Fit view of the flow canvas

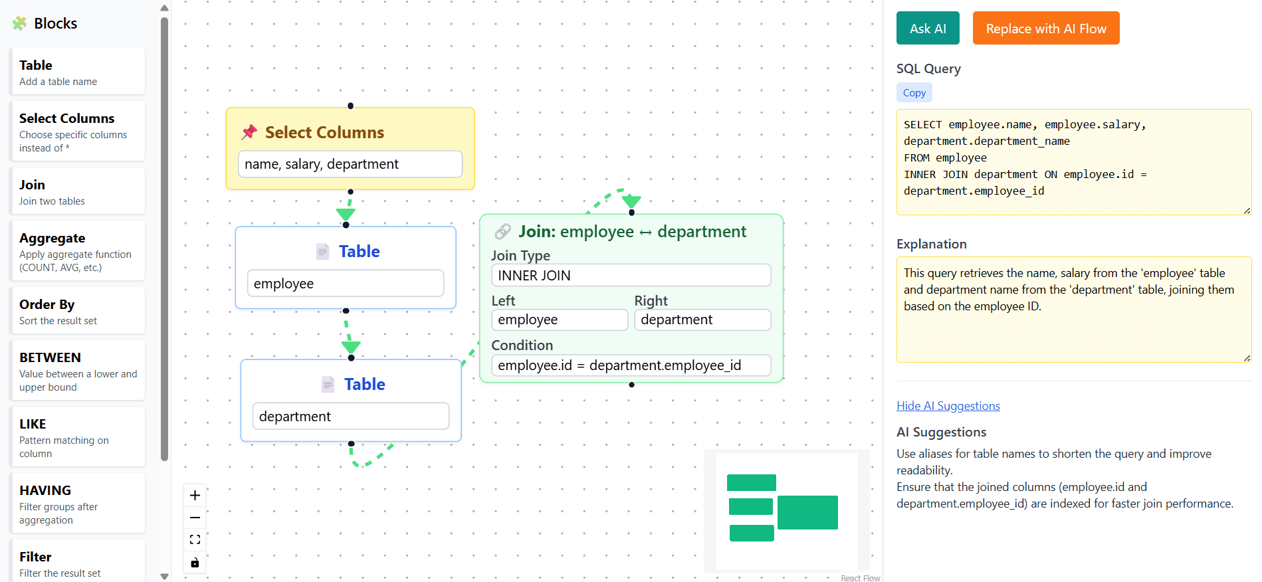(x=195, y=539)
